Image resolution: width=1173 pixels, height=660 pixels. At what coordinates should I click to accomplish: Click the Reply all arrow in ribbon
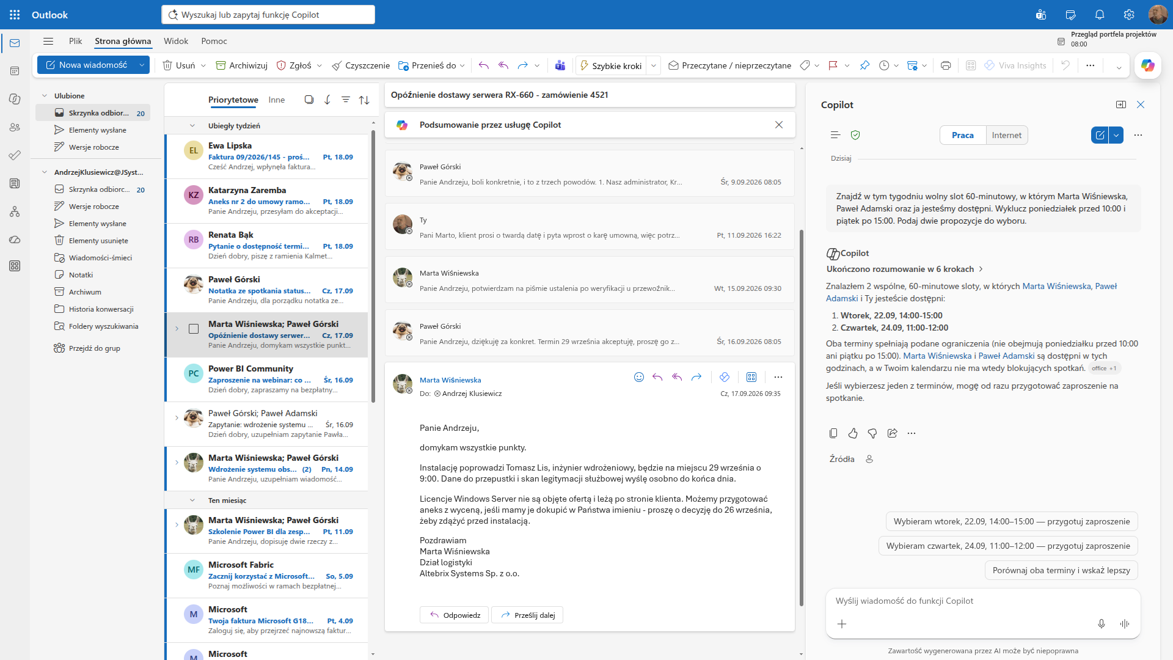click(503, 65)
